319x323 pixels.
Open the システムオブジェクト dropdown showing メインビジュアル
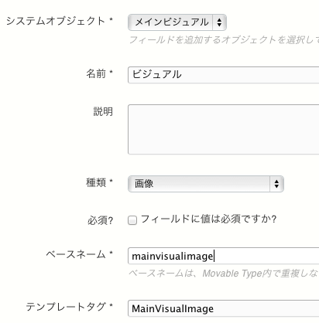(177, 22)
